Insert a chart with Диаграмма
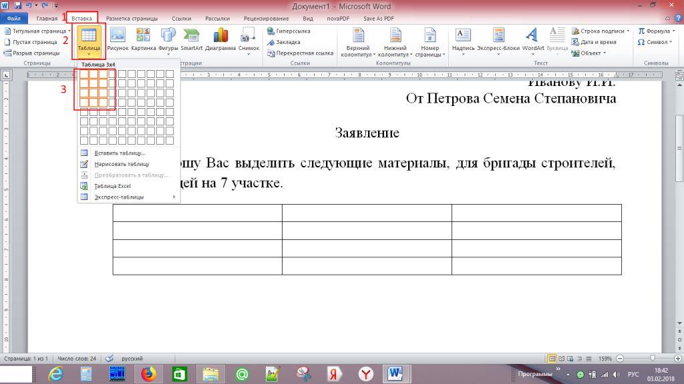 (x=220, y=39)
